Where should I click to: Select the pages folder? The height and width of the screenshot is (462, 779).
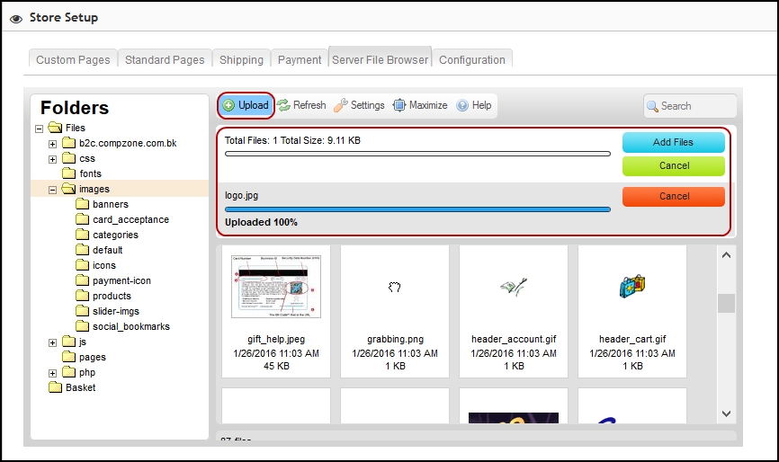93,358
